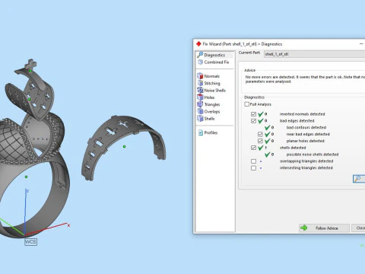Toggle bad edges detected checkbox

pyautogui.click(x=253, y=121)
